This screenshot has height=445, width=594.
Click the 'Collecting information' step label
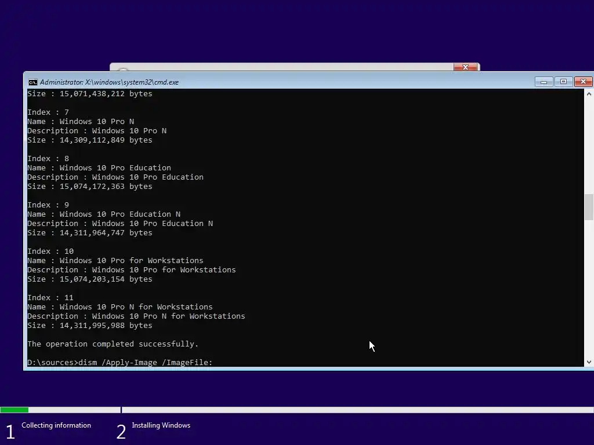coord(56,425)
